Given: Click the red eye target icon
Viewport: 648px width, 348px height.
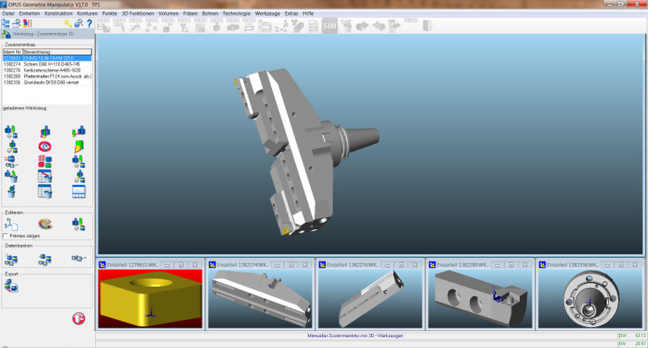Looking at the screenshot, I should pyautogui.click(x=45, y=146).
